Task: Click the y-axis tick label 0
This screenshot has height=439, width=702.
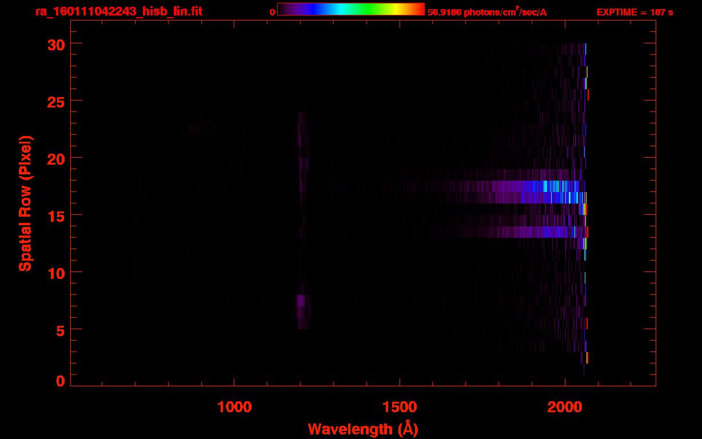Action: 59,381
